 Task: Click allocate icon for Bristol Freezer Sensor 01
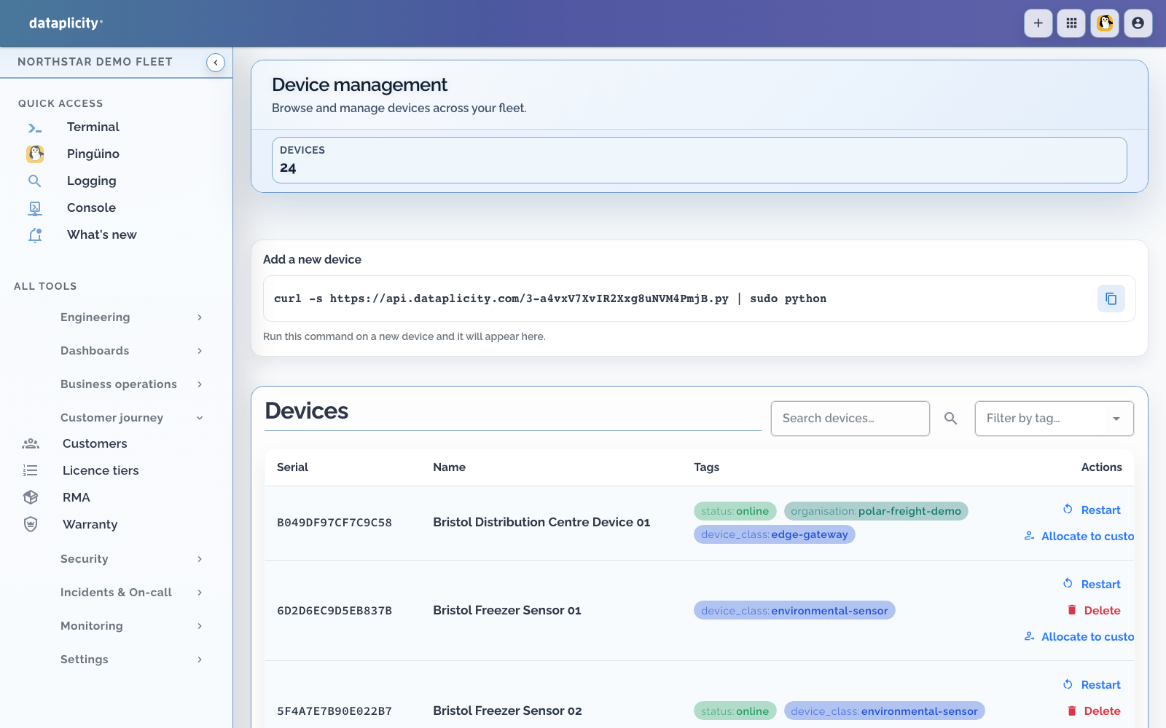coord(1030,636)
